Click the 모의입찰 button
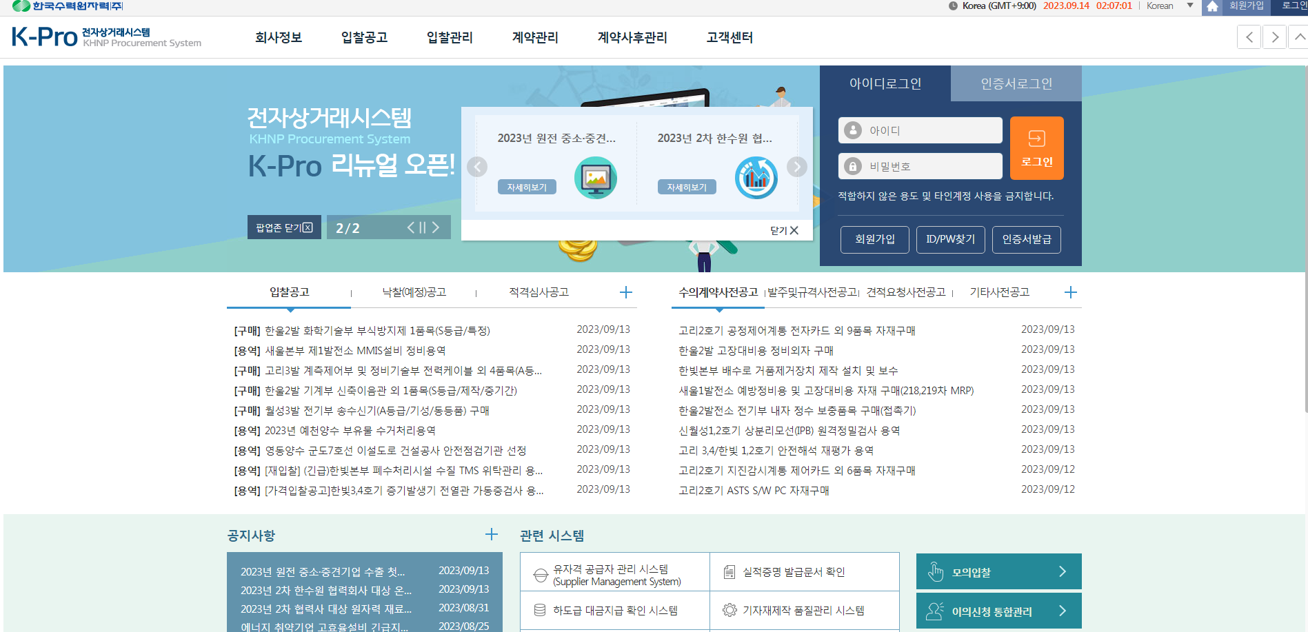 [x=998, y=571]
